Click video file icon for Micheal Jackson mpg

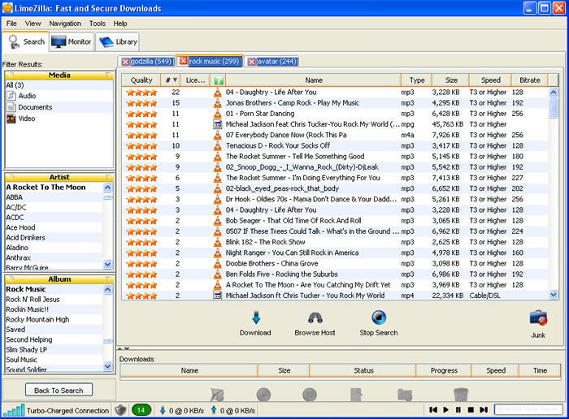[x=217, y=124]
